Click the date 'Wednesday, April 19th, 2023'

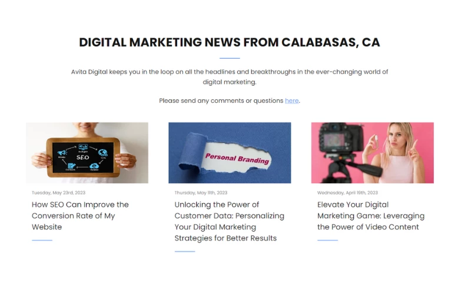click(347, 193)
